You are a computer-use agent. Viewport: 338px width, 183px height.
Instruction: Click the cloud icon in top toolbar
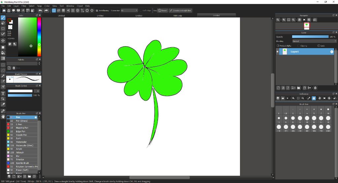4,10
